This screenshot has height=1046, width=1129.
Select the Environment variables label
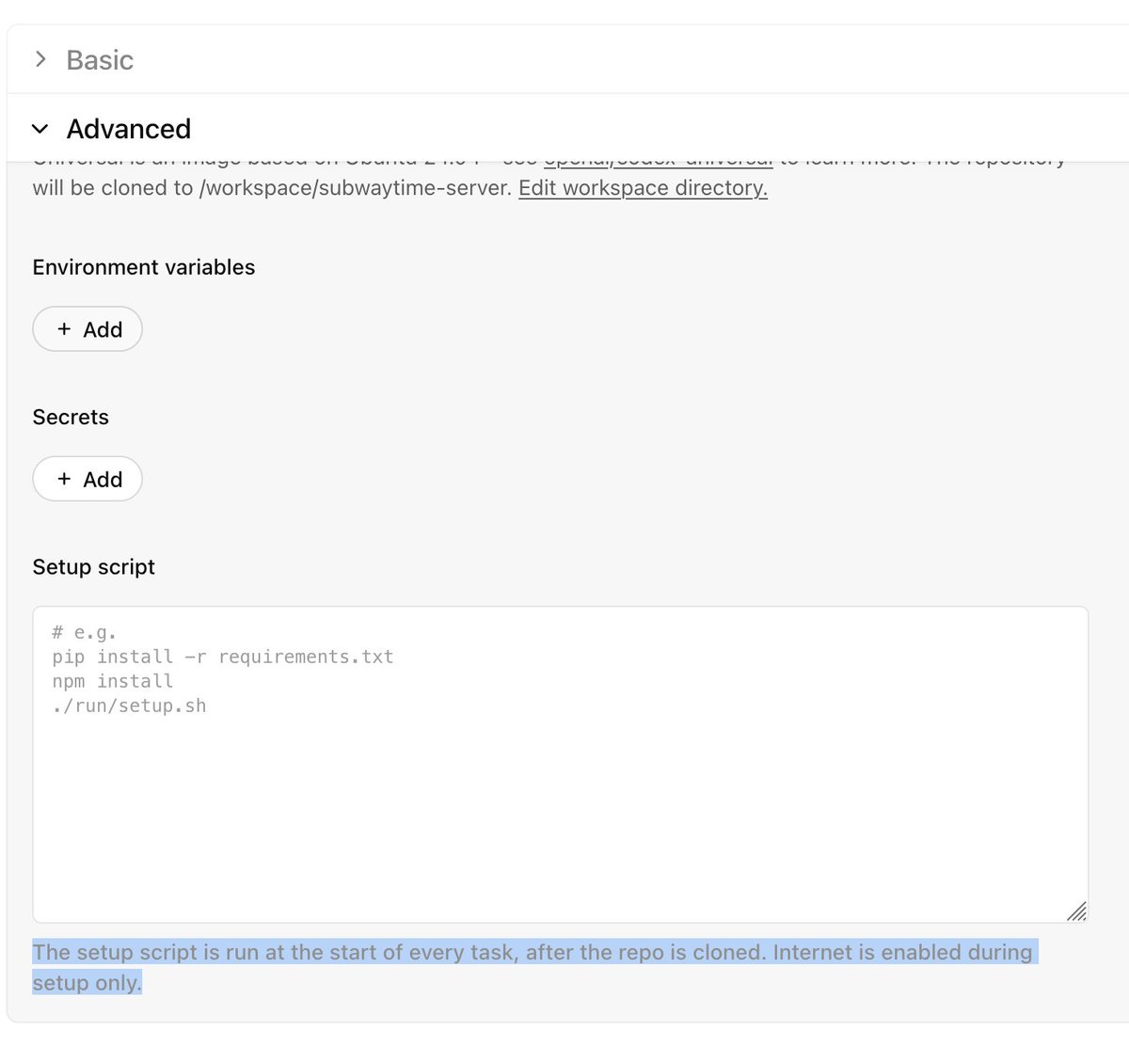click(x=144, y=267)
